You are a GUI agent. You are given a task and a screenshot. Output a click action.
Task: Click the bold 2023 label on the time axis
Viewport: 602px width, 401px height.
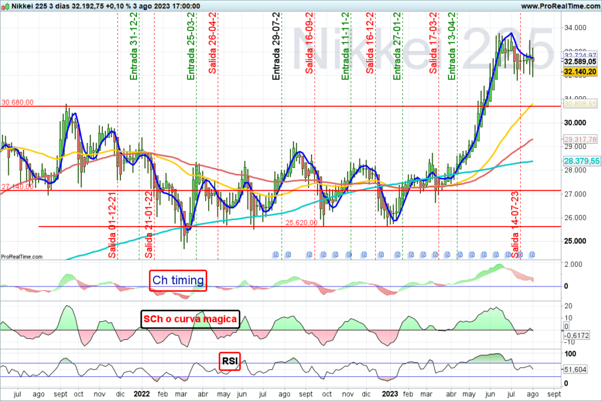(x=390, y=394)
